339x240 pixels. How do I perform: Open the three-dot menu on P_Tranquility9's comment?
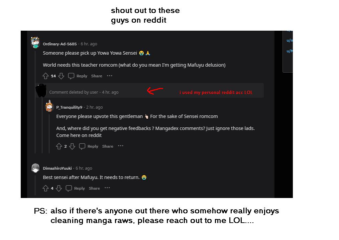point(121,146)
